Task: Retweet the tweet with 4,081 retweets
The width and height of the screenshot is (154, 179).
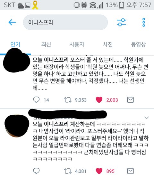Action: tap(68, 171)
